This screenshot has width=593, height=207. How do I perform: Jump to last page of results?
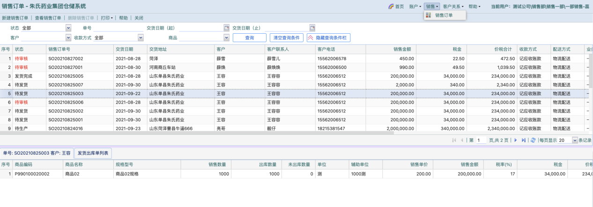(x=524, y=140)
